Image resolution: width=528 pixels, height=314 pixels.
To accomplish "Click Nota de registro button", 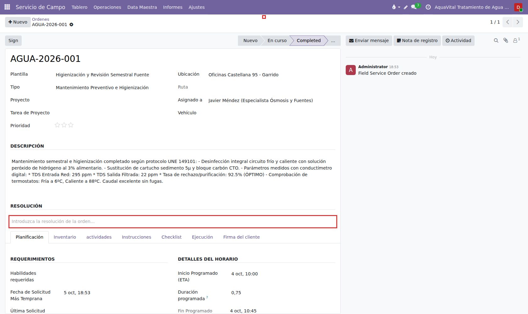I will tap(417, 41).
